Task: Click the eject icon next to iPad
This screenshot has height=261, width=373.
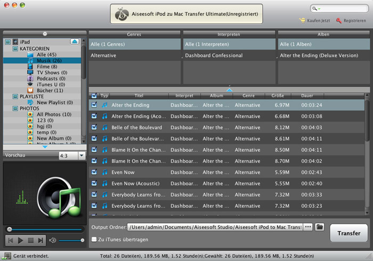Action: [x=75, y=42]
